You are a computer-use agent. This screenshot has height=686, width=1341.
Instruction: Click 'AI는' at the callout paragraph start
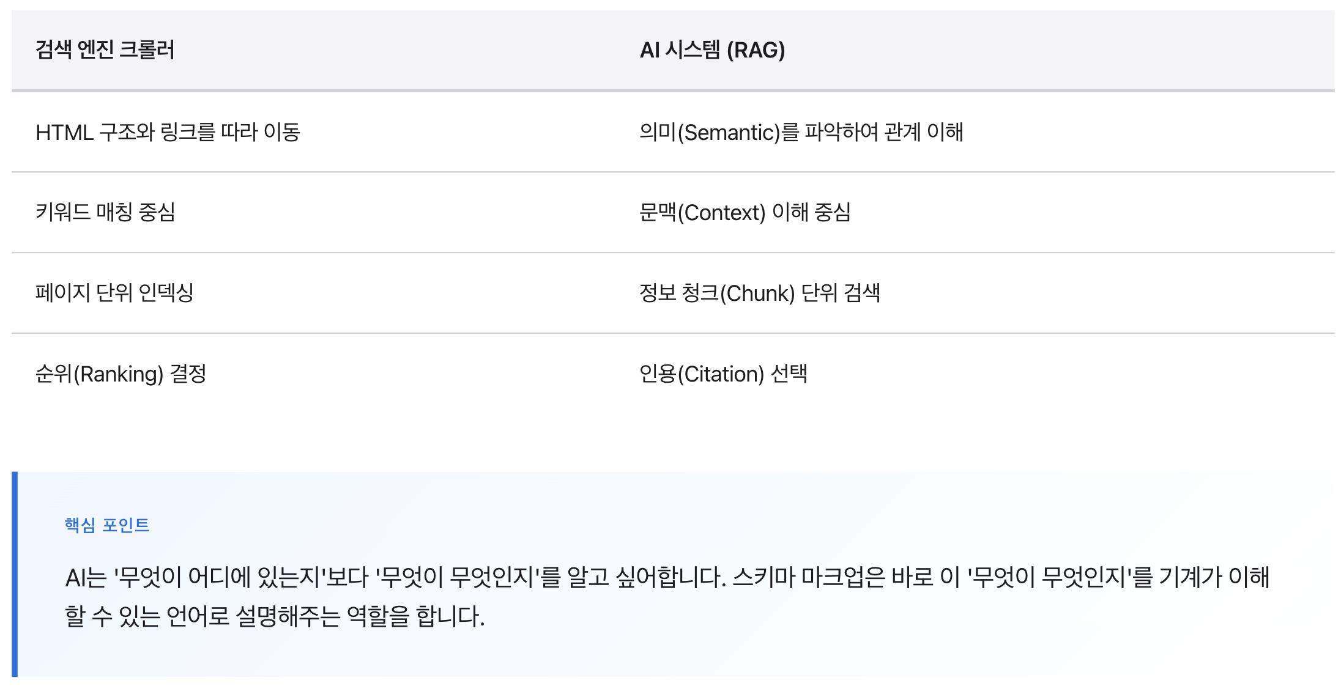coord(86,577)
